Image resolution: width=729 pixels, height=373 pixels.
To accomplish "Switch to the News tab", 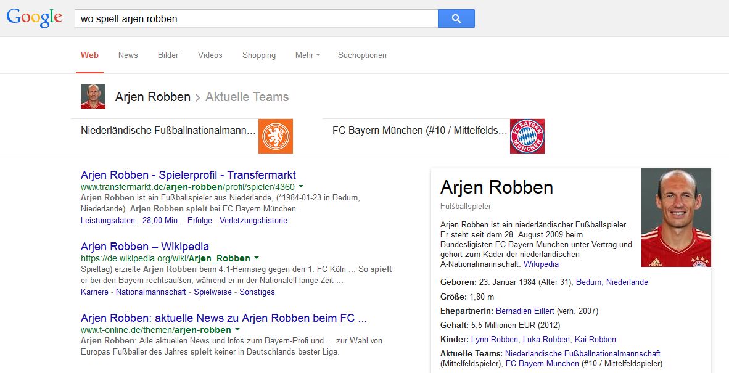I will click(128, 55).
